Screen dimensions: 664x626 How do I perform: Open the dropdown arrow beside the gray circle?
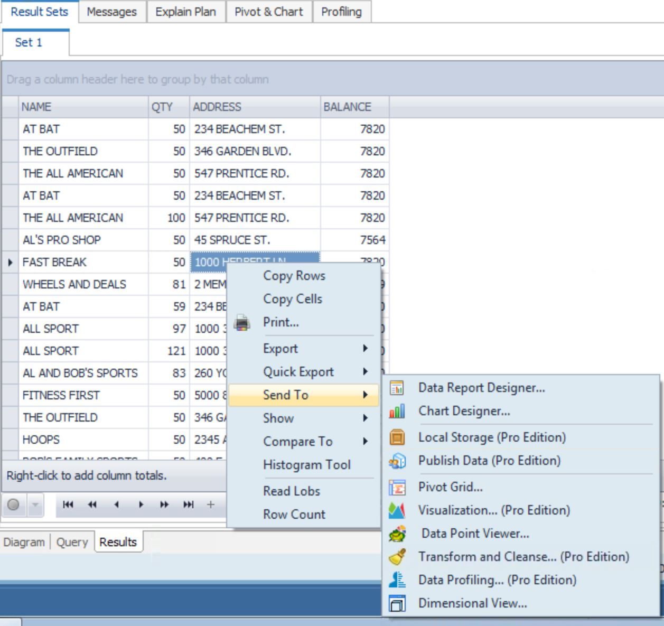35,504
